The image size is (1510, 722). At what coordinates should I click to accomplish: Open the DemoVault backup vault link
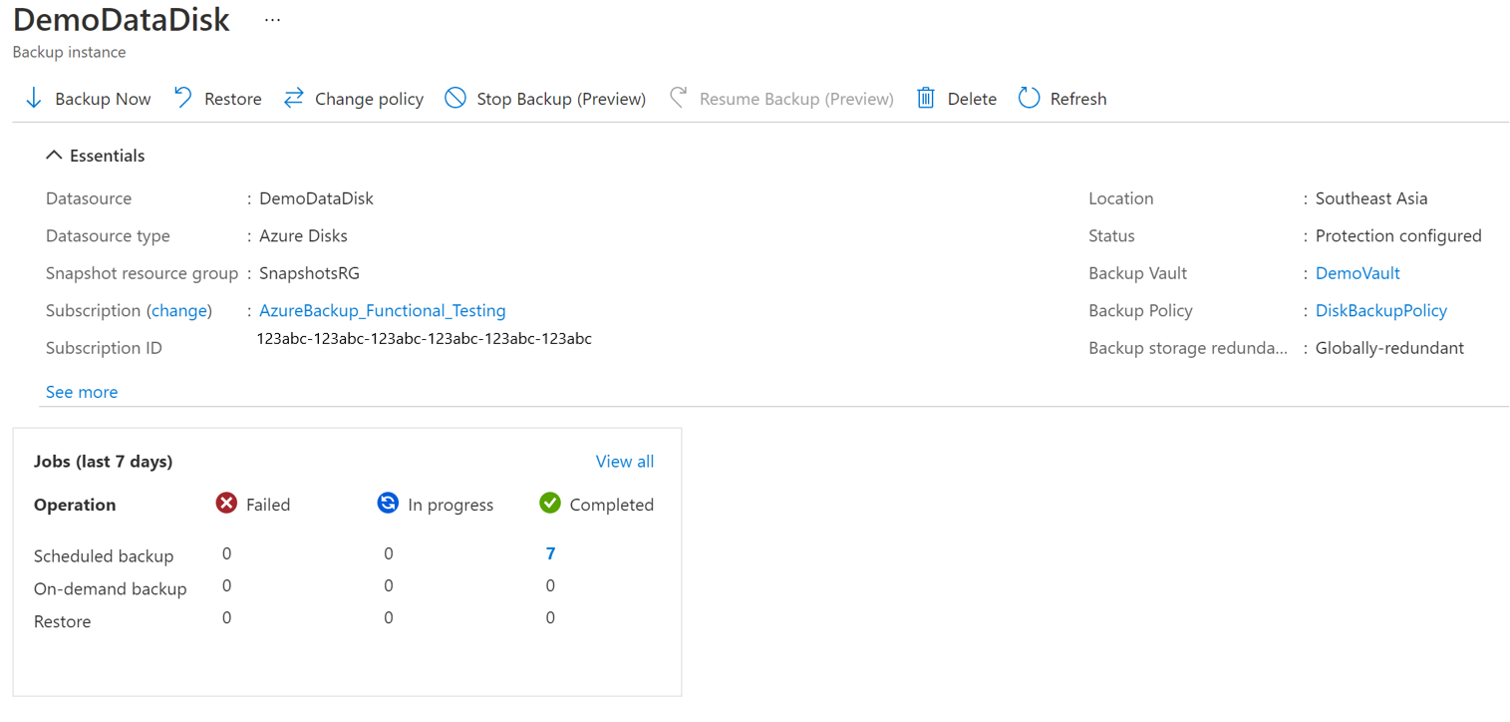click(1358, 272)
